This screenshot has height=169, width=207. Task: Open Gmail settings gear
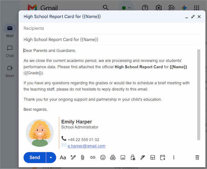tap(159, 8)
